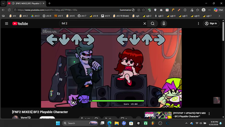Open Windows notifications bell
225x127 pixels.
tap(221, 123)
